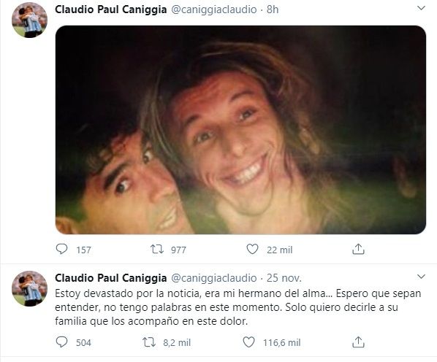The height and width of the screenshot is (362, 437).
Task: Open the @caniggiaclaudio handle on the photo tweet
Action: [214, 9]
